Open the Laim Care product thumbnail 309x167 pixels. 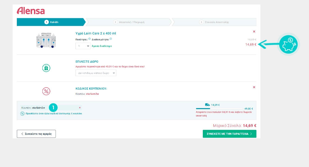coord(46,40)
